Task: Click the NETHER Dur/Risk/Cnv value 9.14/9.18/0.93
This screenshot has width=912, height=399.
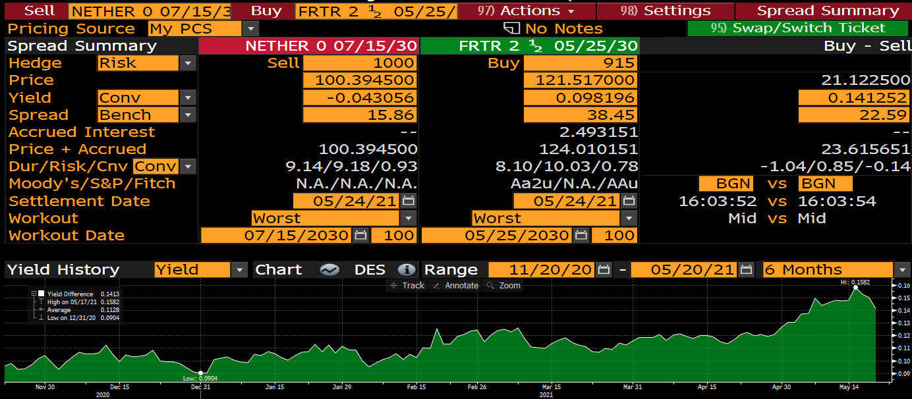Action: pos(351,167)
